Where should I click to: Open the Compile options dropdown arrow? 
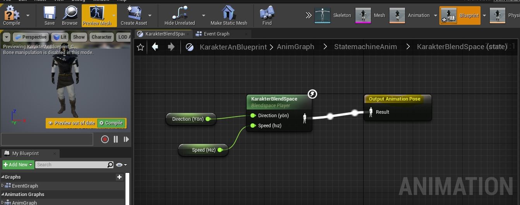(28, 15)
